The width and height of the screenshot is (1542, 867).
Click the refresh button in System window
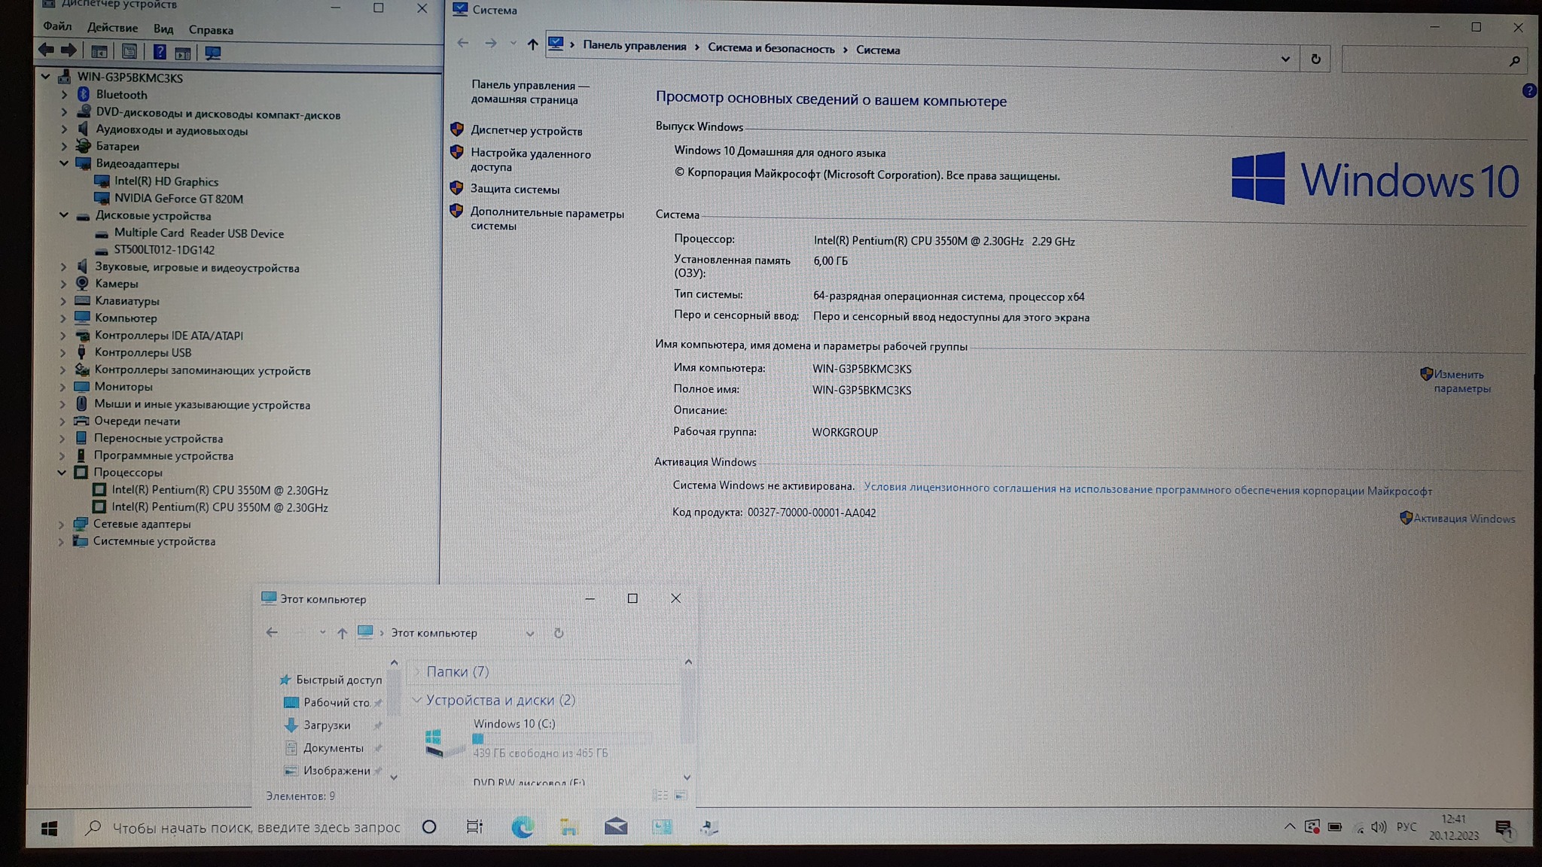1315,59
